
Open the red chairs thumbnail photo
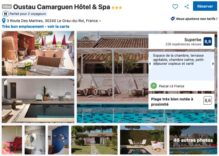tap(12, 140)
